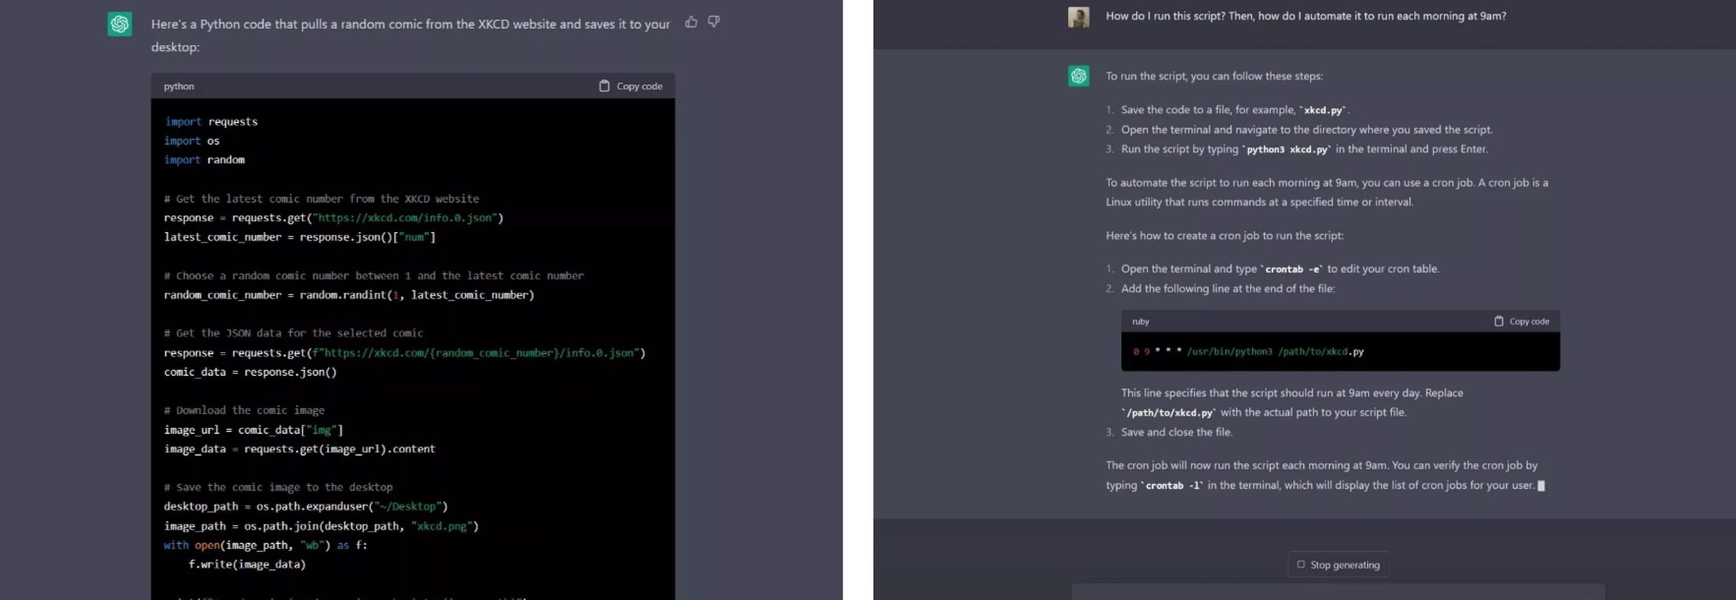Click 'To run the script, you can follow these steps'

[1214, 76]
